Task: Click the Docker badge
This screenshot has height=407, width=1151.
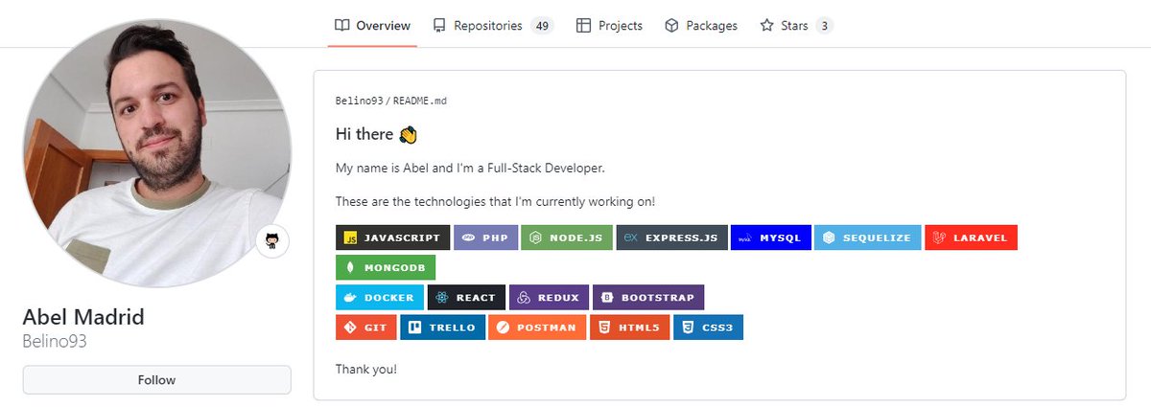Action: click(x=380, y=297)
